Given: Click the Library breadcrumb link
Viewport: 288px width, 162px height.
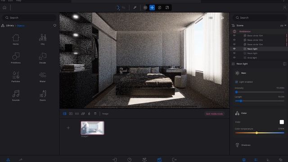Looking at the screenshot, I should point(10,26).
